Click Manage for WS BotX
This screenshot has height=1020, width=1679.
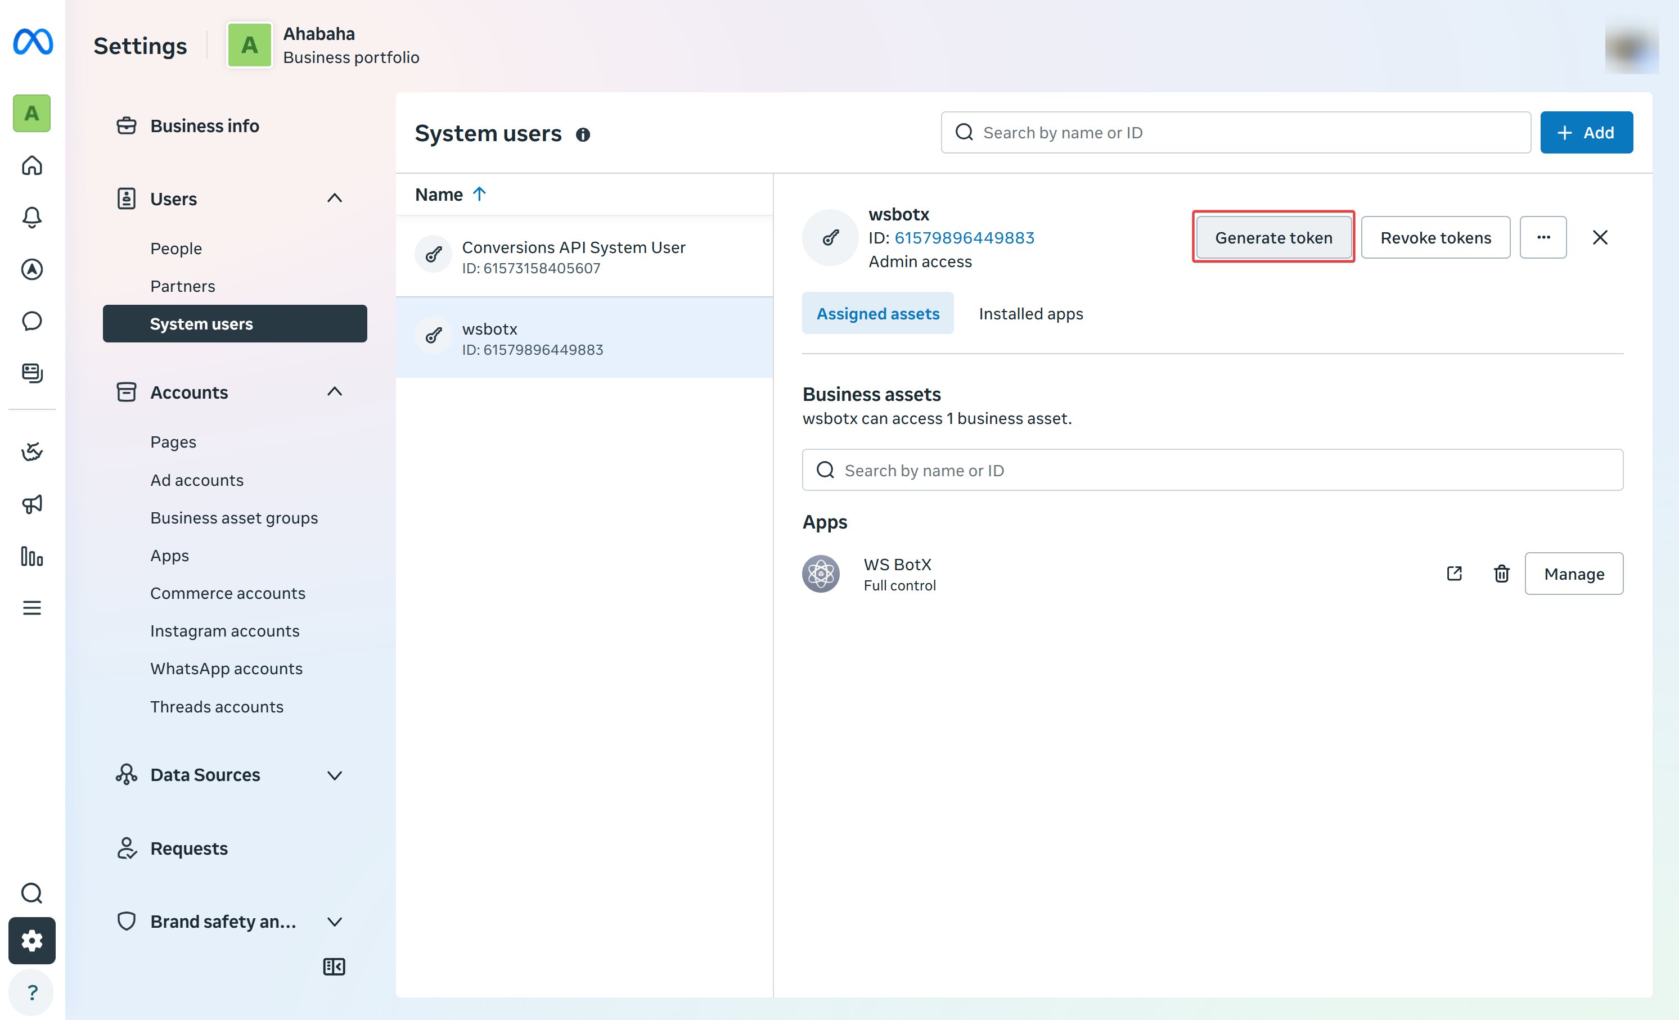[x=1574, y=574]
